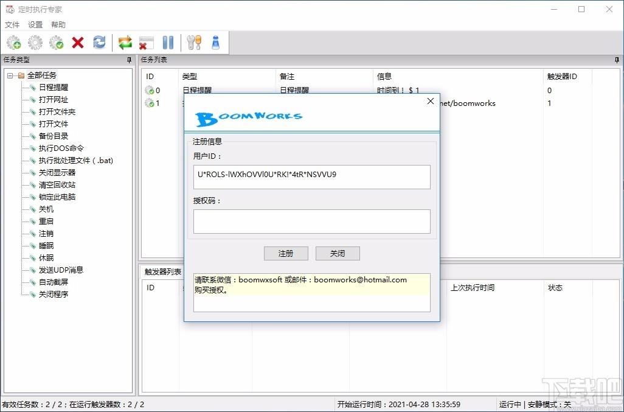
Task: Click the tag icon beside 备份目录
Action: [33, 136]
